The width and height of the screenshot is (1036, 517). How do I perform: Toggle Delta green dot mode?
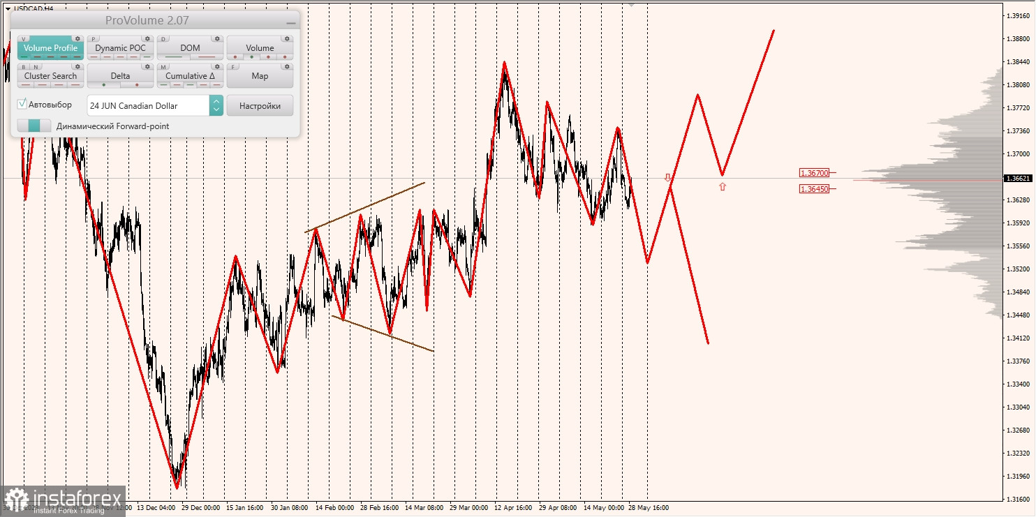pos(104,84)
